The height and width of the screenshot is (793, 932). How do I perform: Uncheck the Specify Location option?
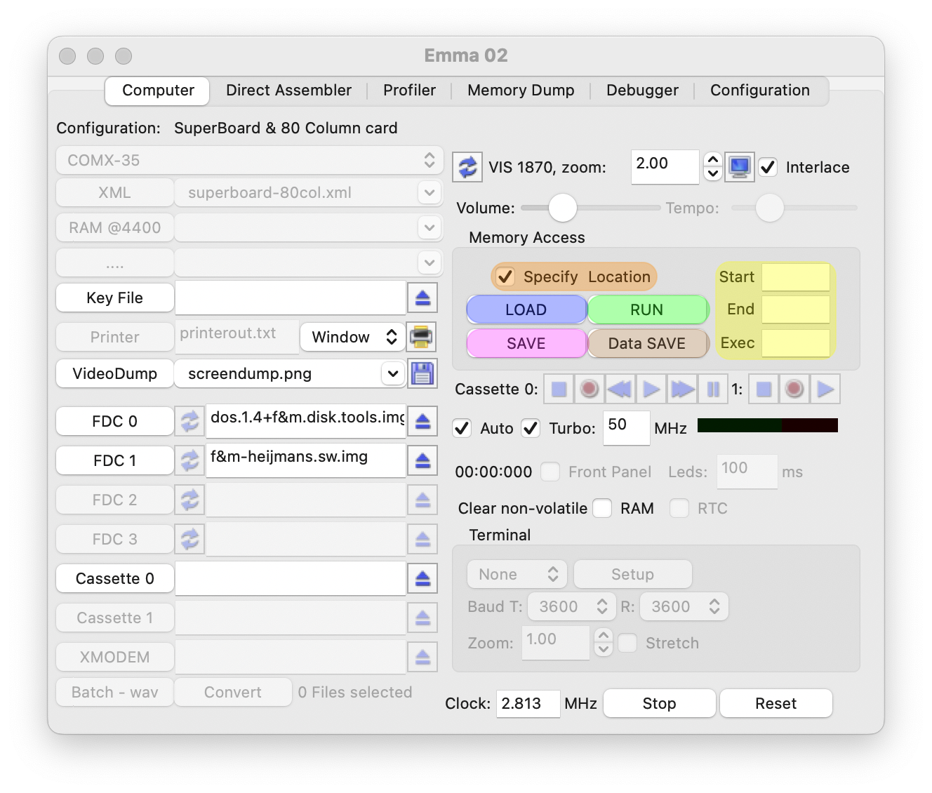coord(505,276)
